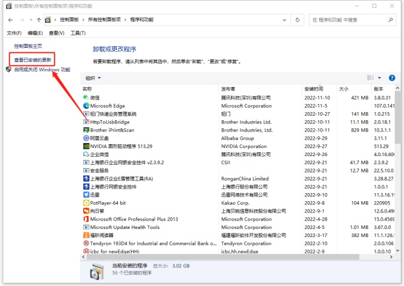Open the 工具(T) menu
This screenshot has width=404, height=286.
(78, 33)
